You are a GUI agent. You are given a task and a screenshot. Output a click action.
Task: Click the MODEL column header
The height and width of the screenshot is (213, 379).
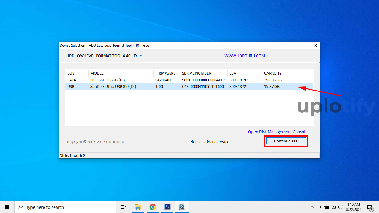coord(121,73)
